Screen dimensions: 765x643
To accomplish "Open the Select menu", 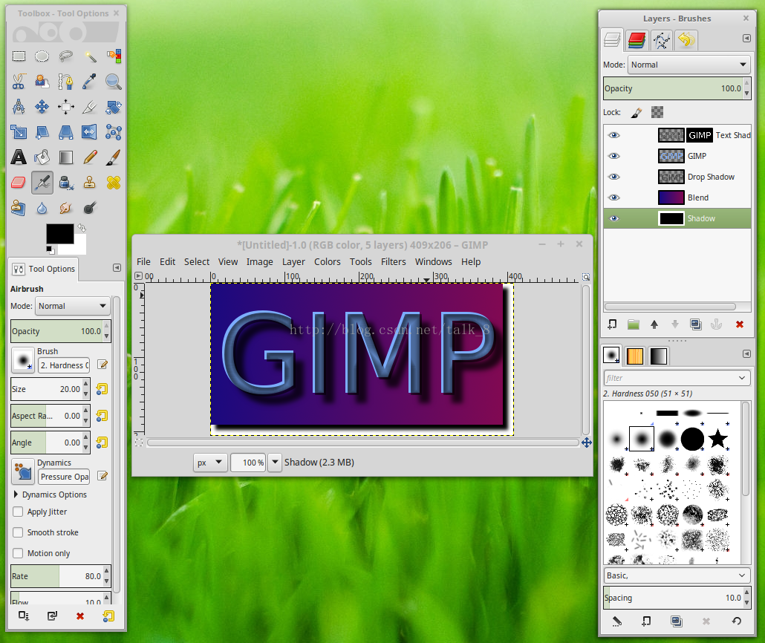I will point(197,262).
